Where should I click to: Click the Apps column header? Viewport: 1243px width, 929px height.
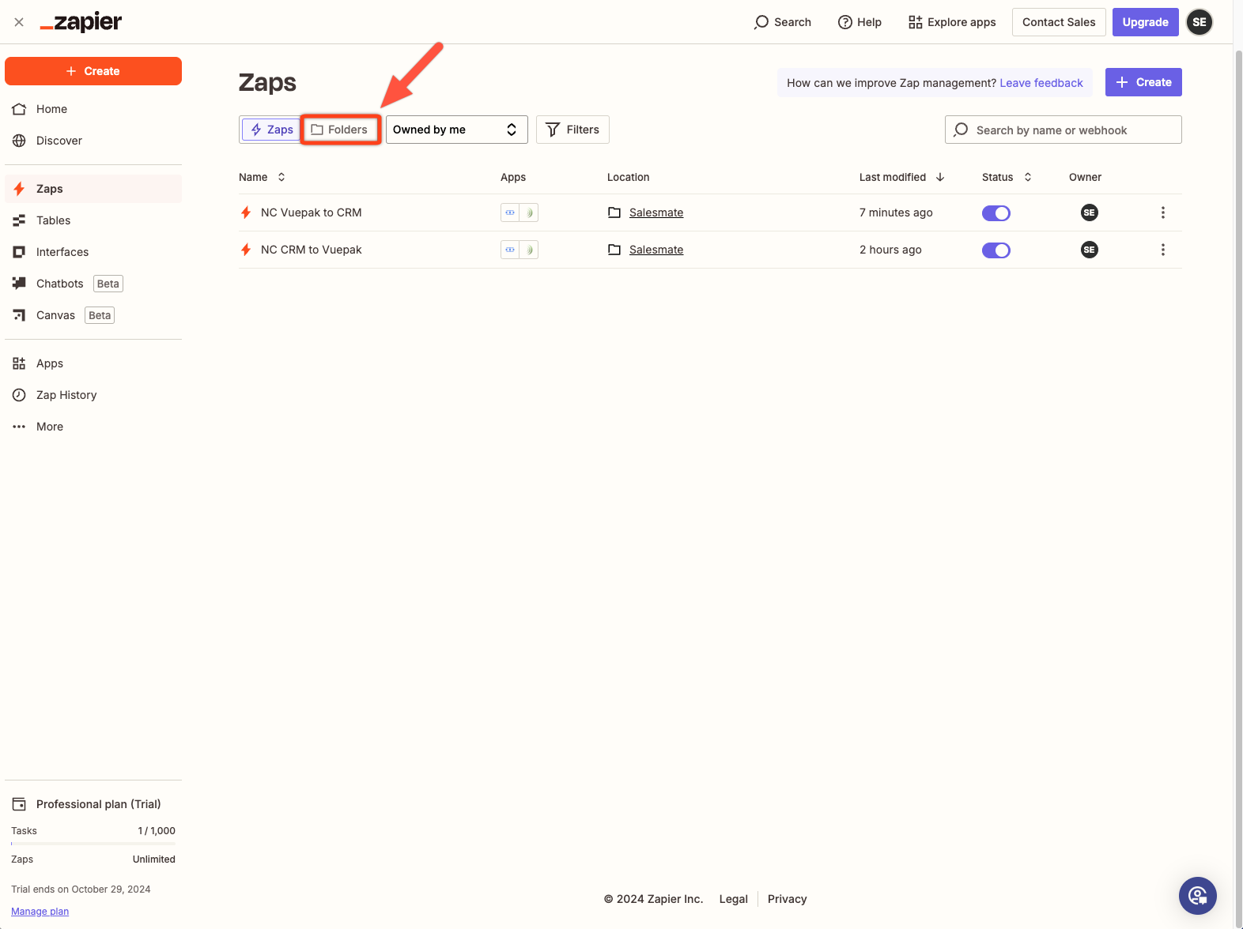(513, 177)
